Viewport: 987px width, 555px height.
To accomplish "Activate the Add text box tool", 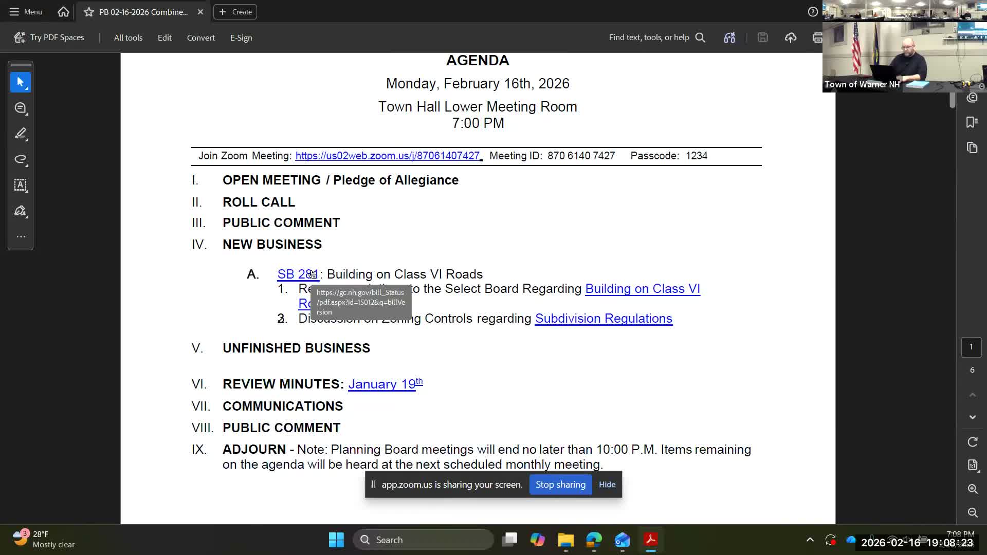I will (21, 185).
